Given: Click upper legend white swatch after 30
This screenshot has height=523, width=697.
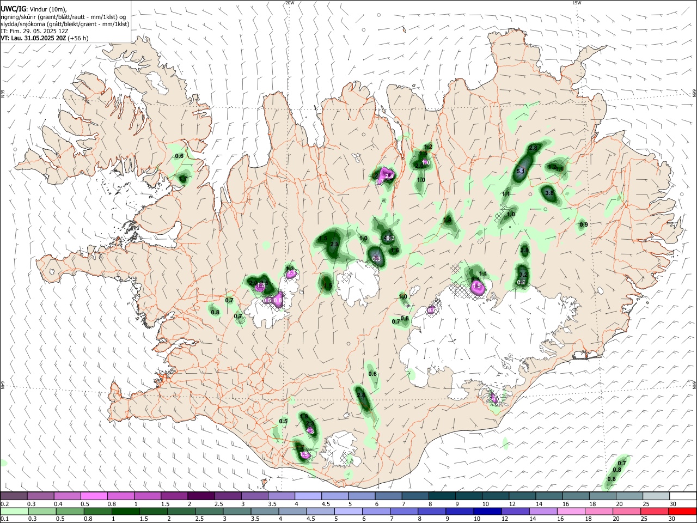Looking at the screenshot, I should click(683, 496).
